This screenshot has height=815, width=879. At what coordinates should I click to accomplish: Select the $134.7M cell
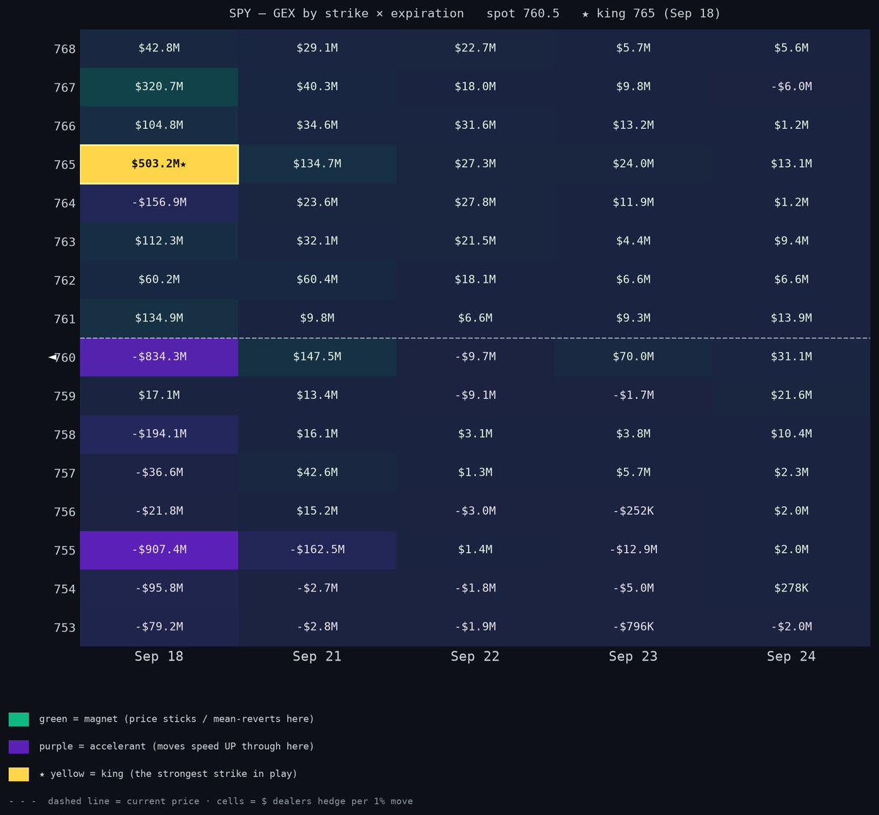click(317, 164)
